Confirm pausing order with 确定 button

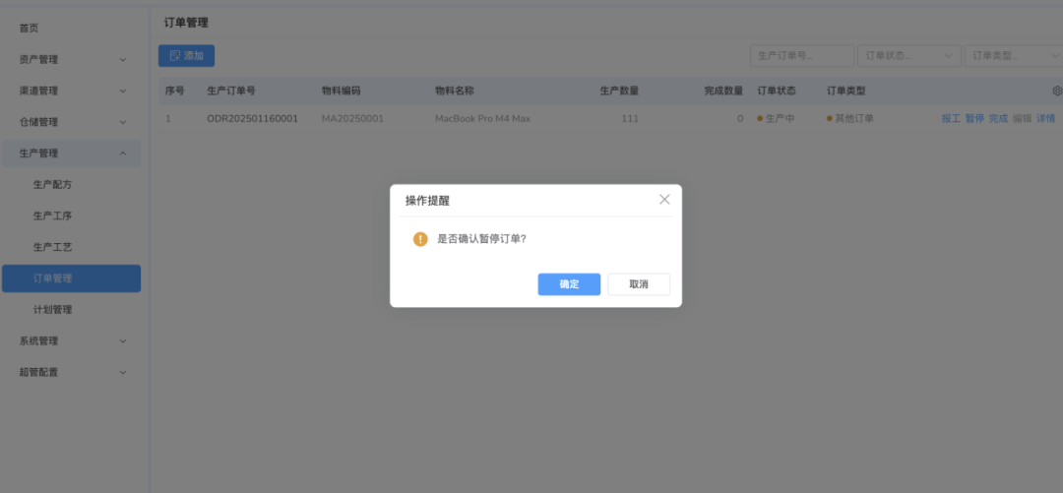pos(569,284)
